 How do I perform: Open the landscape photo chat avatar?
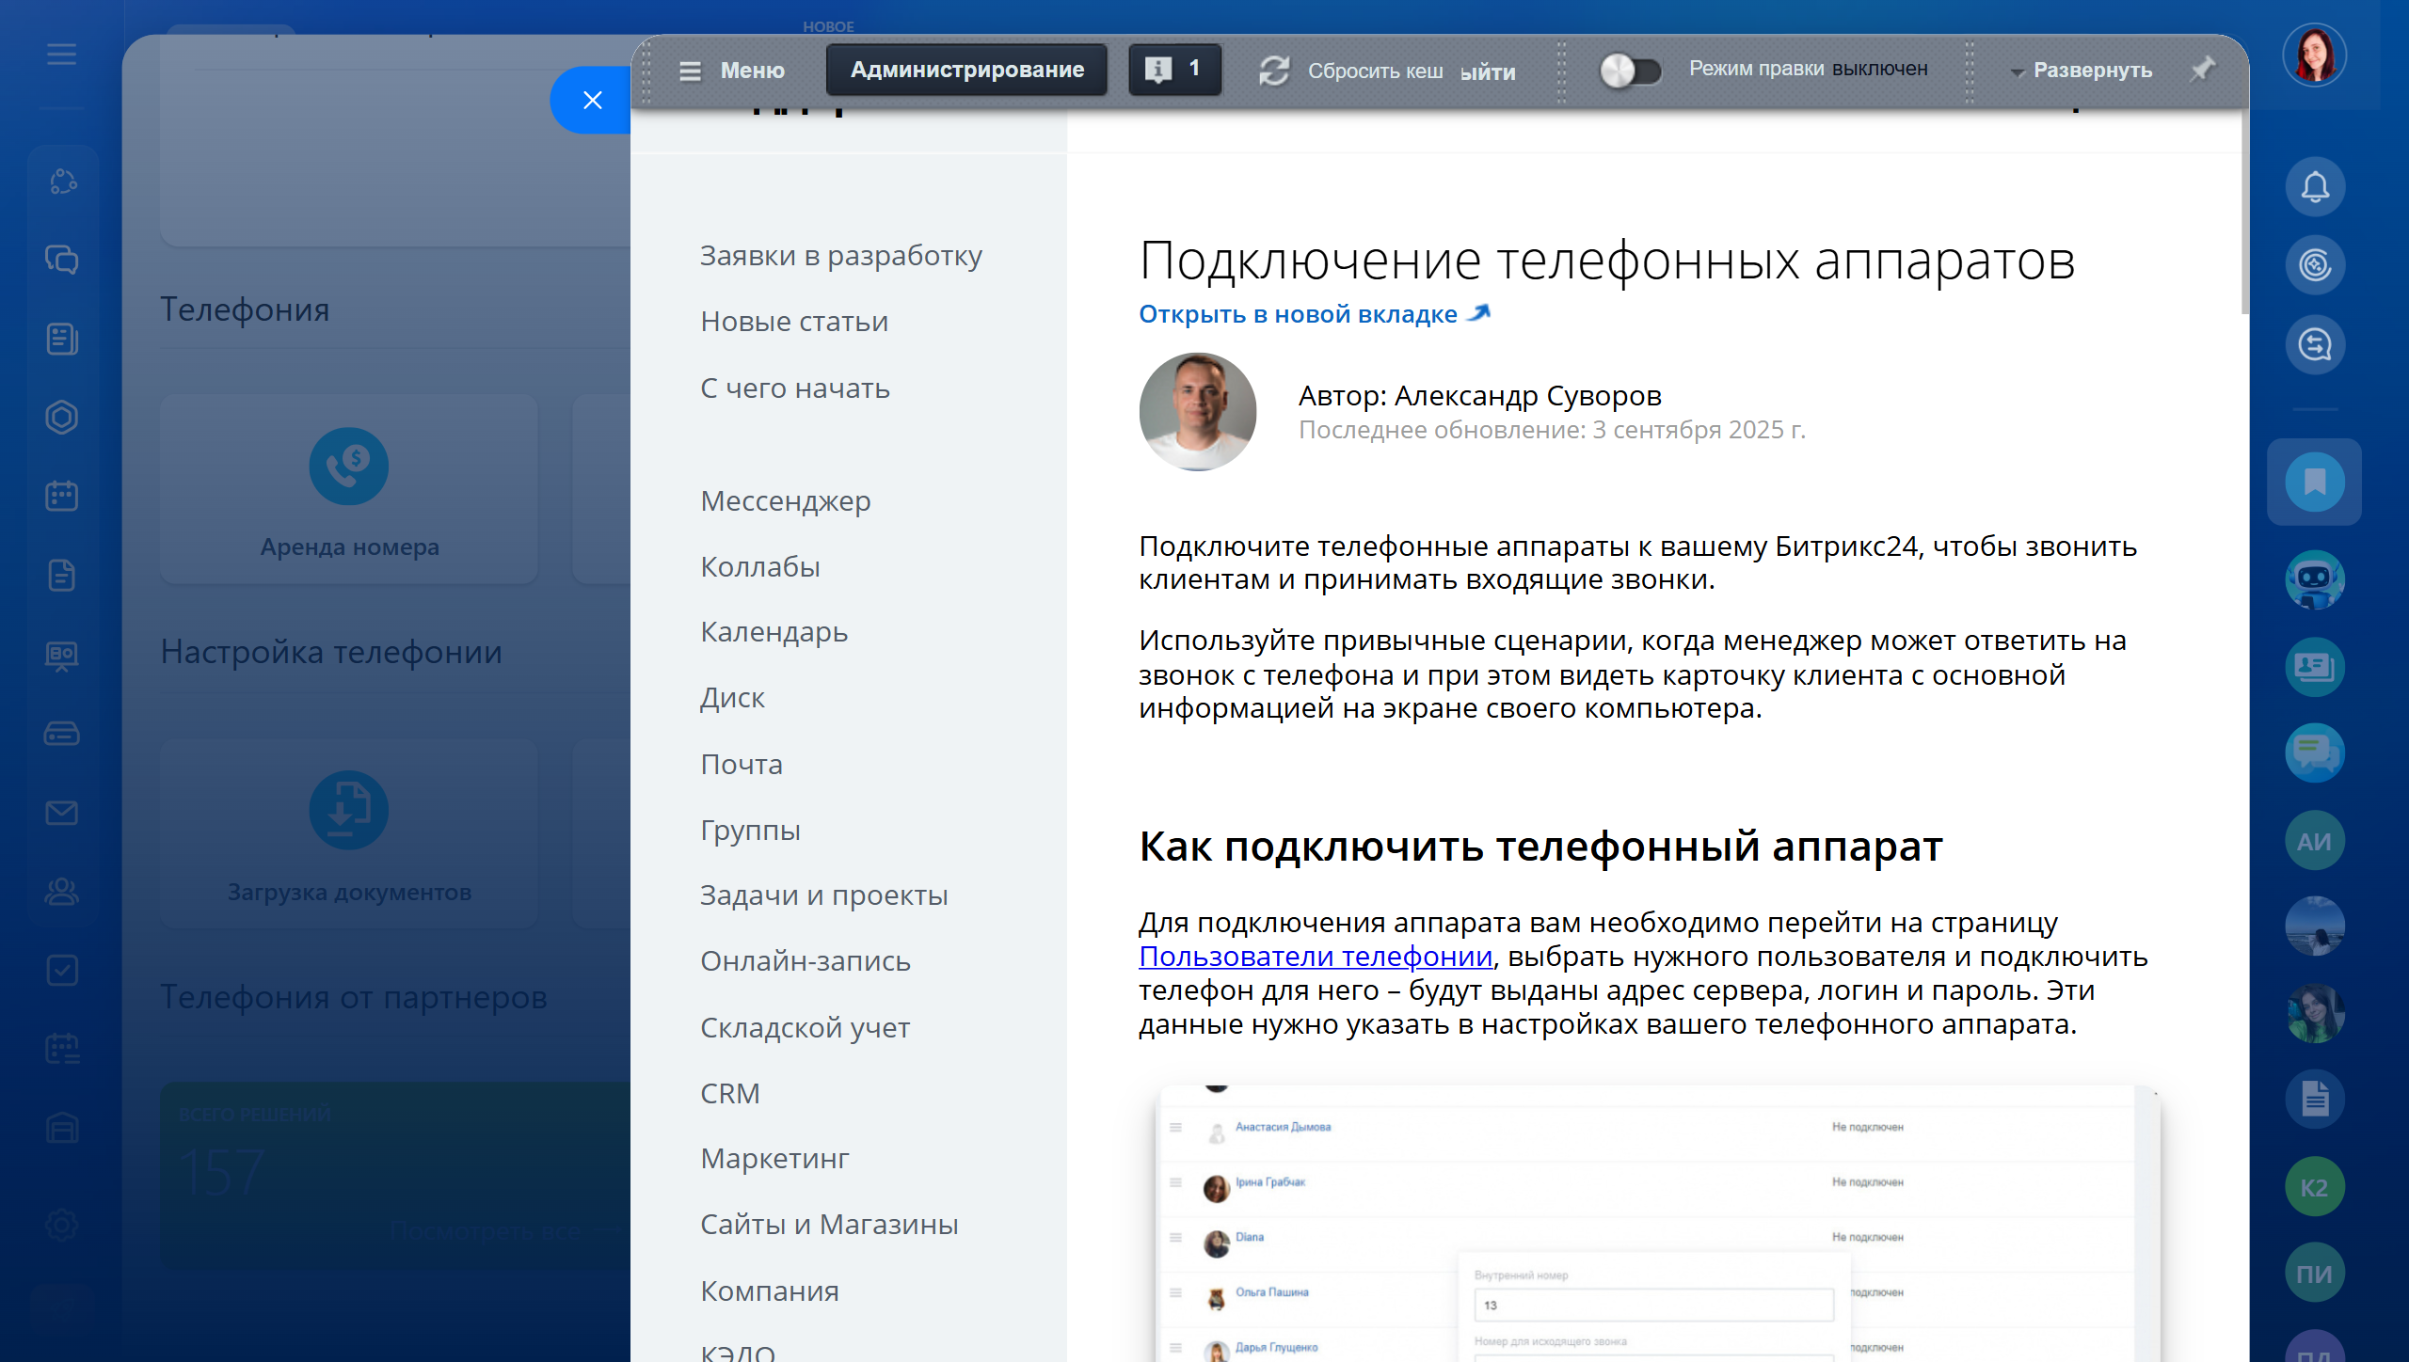(x=2314, y=926)
